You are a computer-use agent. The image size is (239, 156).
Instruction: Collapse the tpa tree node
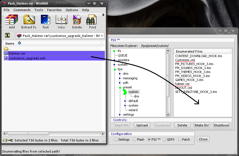click(115, 69)
